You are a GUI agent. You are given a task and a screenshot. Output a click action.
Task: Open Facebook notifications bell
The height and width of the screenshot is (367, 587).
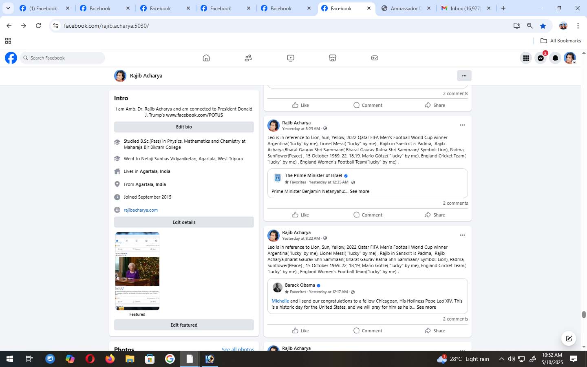click(555, 58)
